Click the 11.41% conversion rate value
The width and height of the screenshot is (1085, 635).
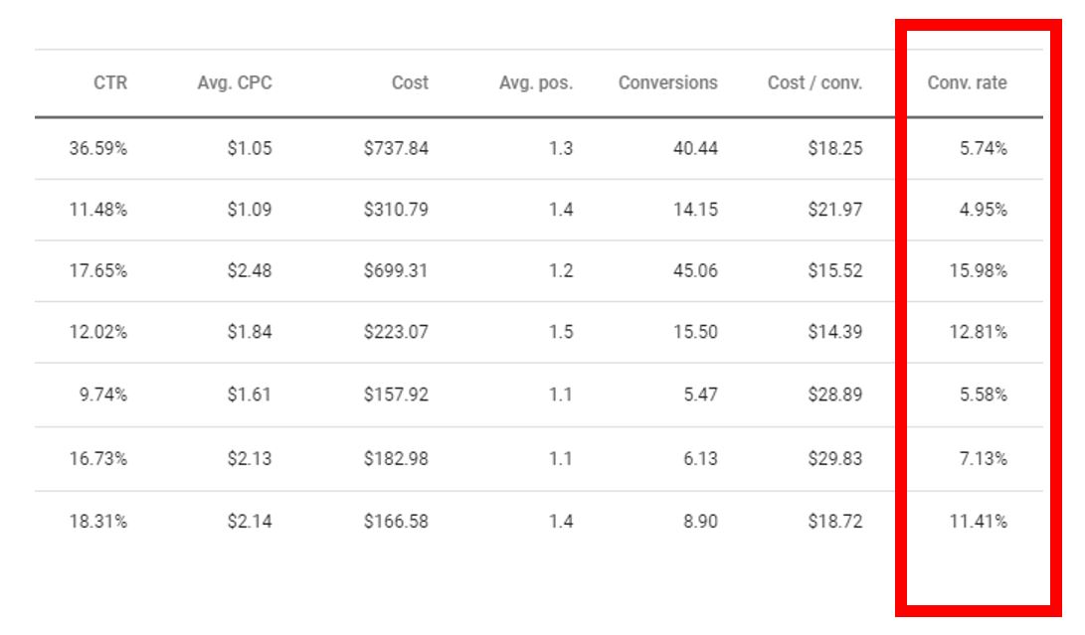pyautogui.click(x=978, y=522)
